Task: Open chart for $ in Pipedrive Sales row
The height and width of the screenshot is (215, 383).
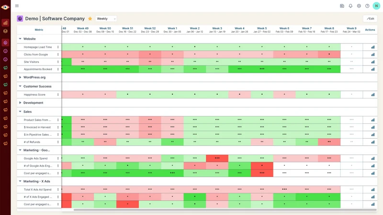Action: (373, 135)
